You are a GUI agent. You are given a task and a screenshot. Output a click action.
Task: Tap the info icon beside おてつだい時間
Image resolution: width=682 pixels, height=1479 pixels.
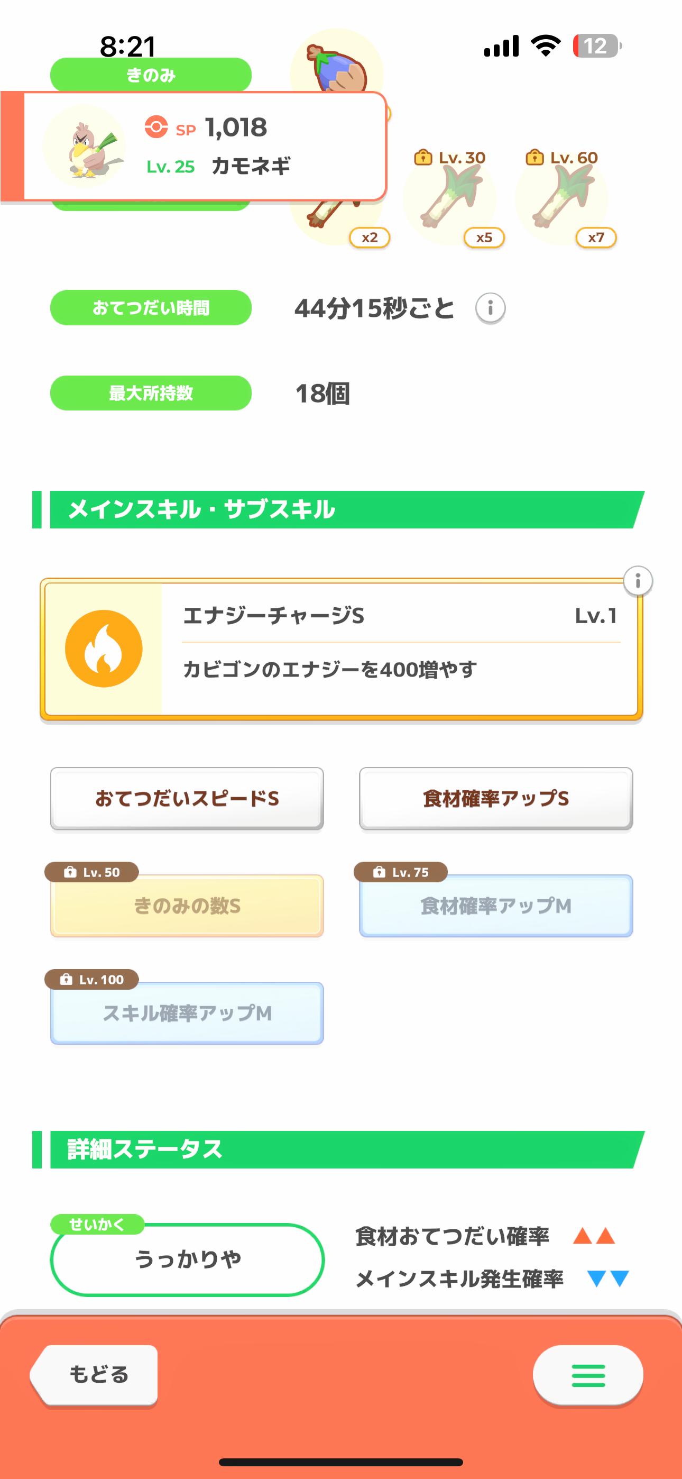pos(490,308)
